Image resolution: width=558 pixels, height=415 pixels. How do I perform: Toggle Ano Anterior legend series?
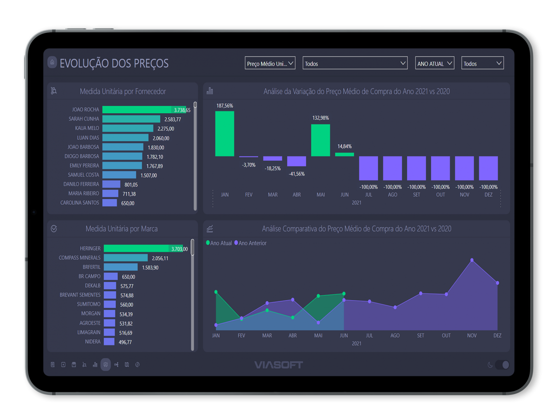pyautogui.click(x=250, y=243)
